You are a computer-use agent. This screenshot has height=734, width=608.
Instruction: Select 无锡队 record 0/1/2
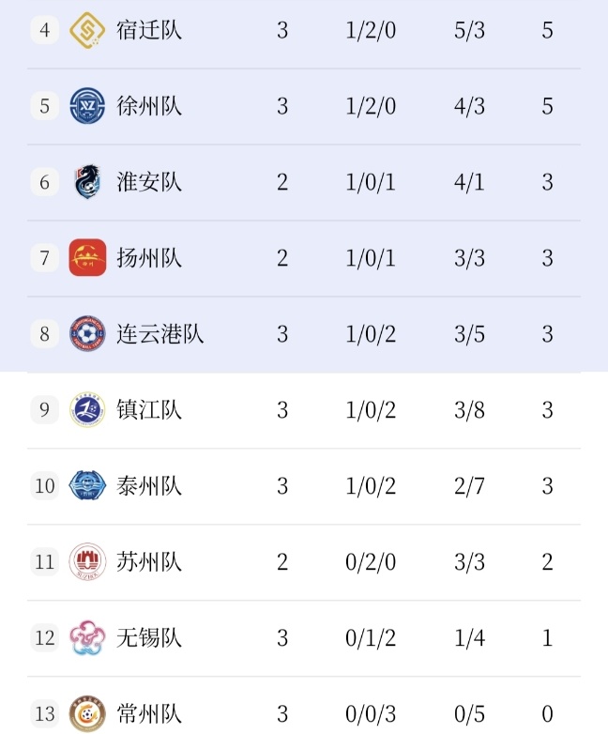[371, 638]
